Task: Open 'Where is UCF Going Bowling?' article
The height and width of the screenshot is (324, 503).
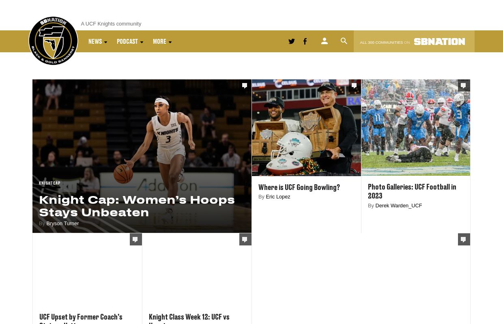Action: coord(299,187)
